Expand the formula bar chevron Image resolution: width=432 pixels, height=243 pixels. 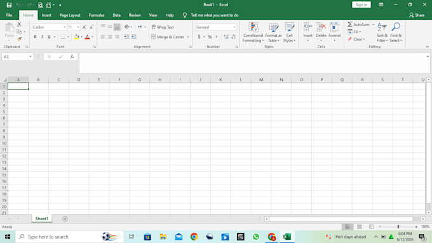[428, 57]
